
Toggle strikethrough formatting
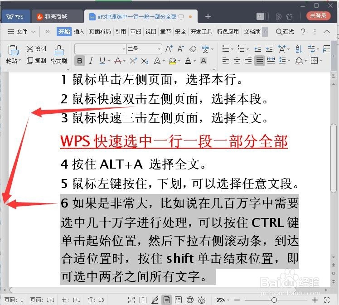pos(118,61)
